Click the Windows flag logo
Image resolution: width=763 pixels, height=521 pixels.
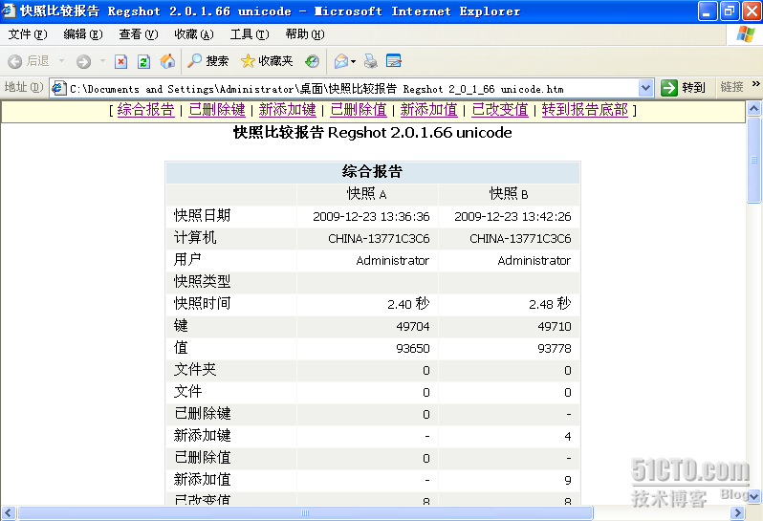746,34
